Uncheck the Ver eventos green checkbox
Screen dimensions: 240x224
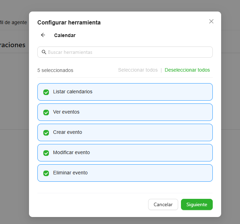pos(46,112)
